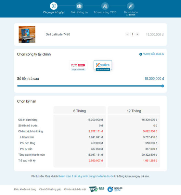The height and width of the screenshot is (195, 181).
Task: Open the 'Hướng dẫn đăng ký' link
Action: click(153, 54)
